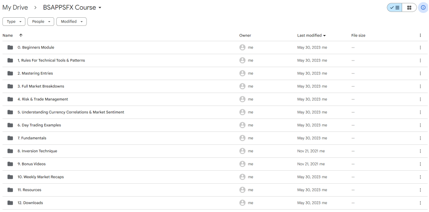This screenshot has height=212, width=429.
Task: Select the 10. Weekly Market Recaps folder
Action: pos(41,177)
